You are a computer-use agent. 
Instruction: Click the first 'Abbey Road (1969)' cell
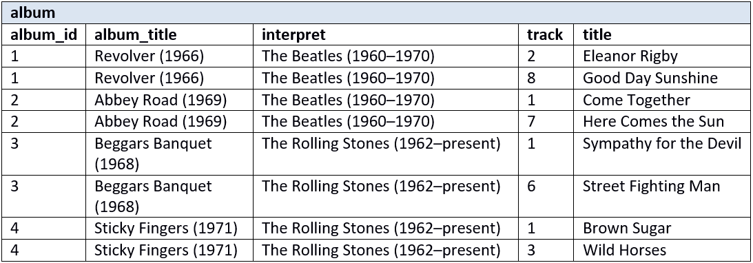pos(170,100)
